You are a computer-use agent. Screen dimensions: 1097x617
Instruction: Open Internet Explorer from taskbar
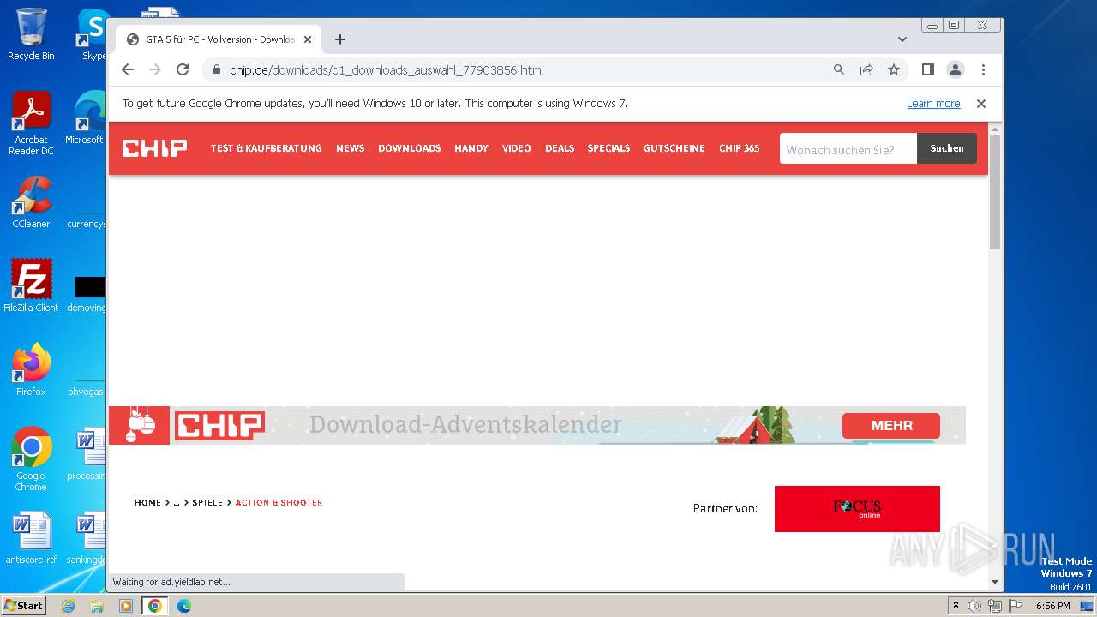point(68,606)
